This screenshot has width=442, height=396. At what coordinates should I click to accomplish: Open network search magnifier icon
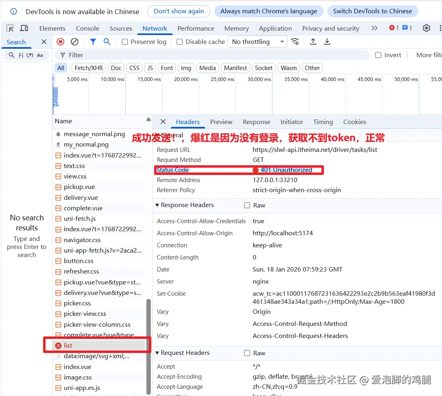(107, 42)
